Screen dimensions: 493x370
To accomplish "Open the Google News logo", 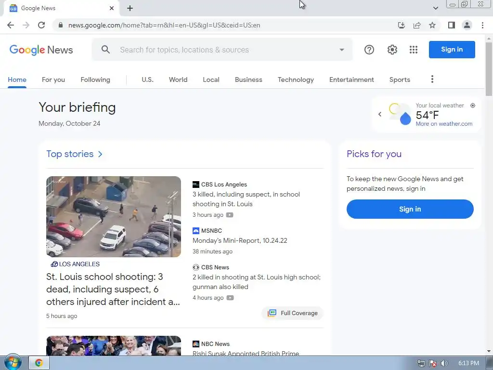I will [41, 50].
